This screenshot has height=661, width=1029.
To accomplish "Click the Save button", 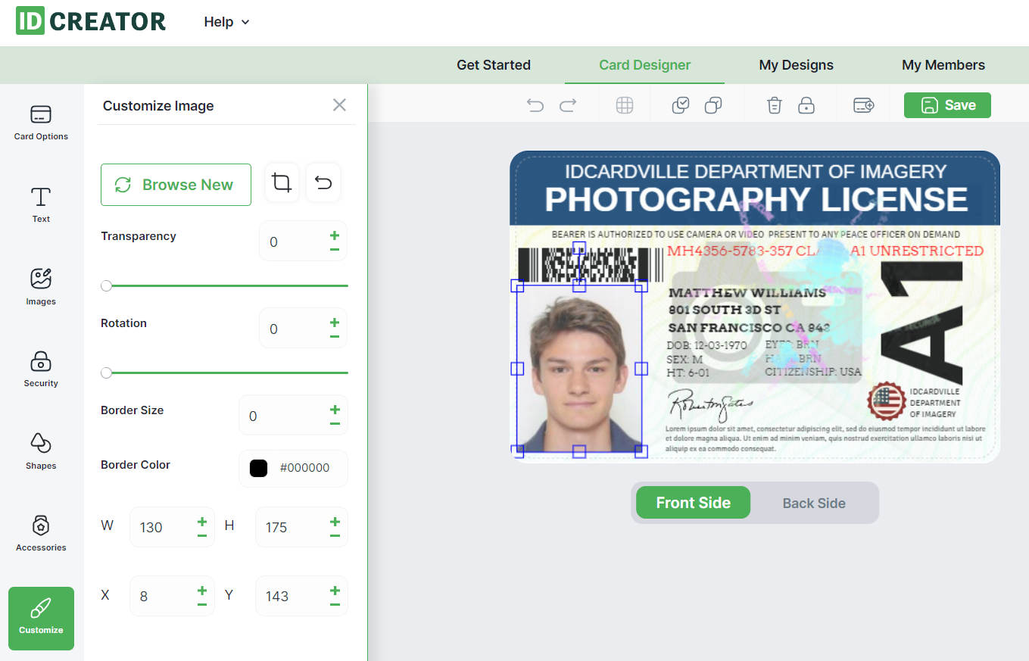I will tap(947, 105).
